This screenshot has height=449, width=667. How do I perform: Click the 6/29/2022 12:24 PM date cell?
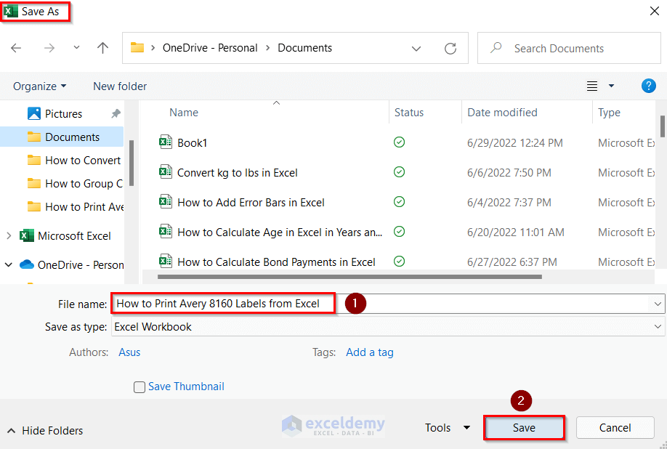point(514,143)
